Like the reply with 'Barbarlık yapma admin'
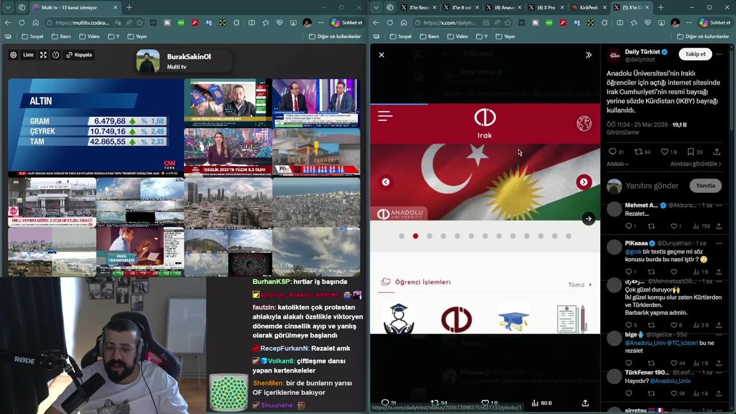The image size is (736, 414). 674,325
